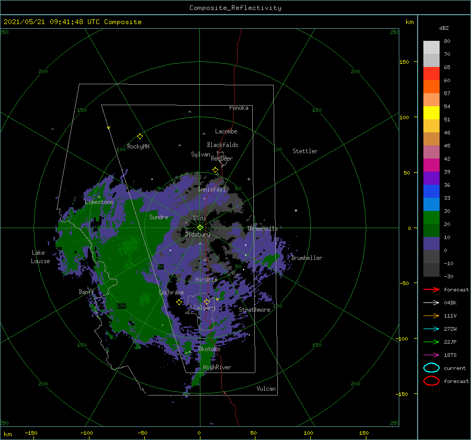Click the ThreeHills label
Viewport: 471px width, 440px height.
[263, 229]
